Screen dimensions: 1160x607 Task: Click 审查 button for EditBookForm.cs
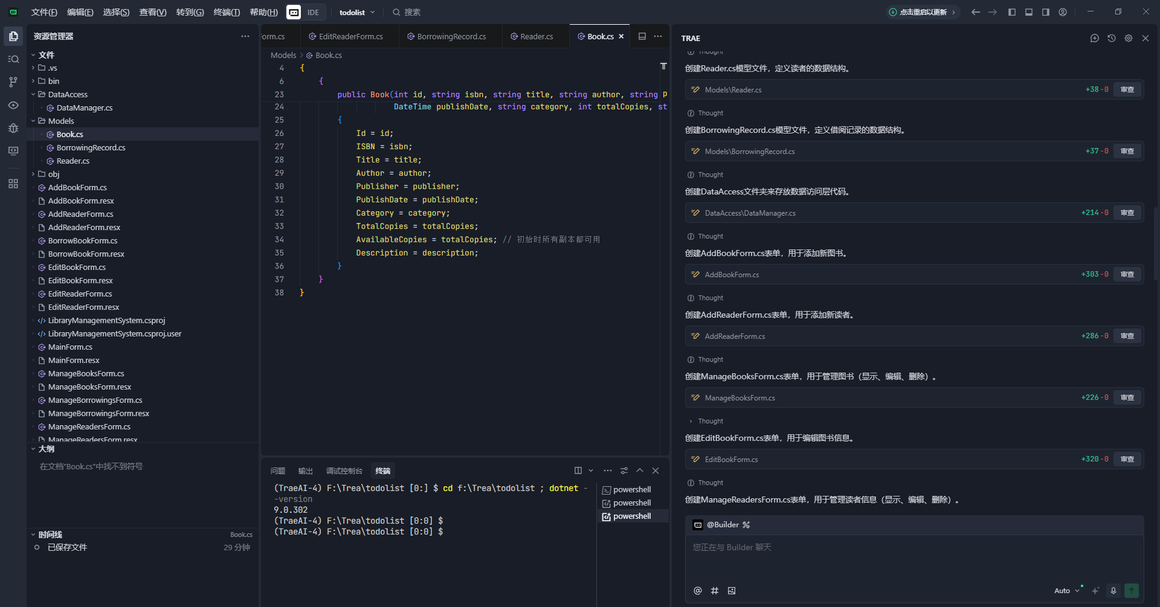click(x=1127, y=459)
